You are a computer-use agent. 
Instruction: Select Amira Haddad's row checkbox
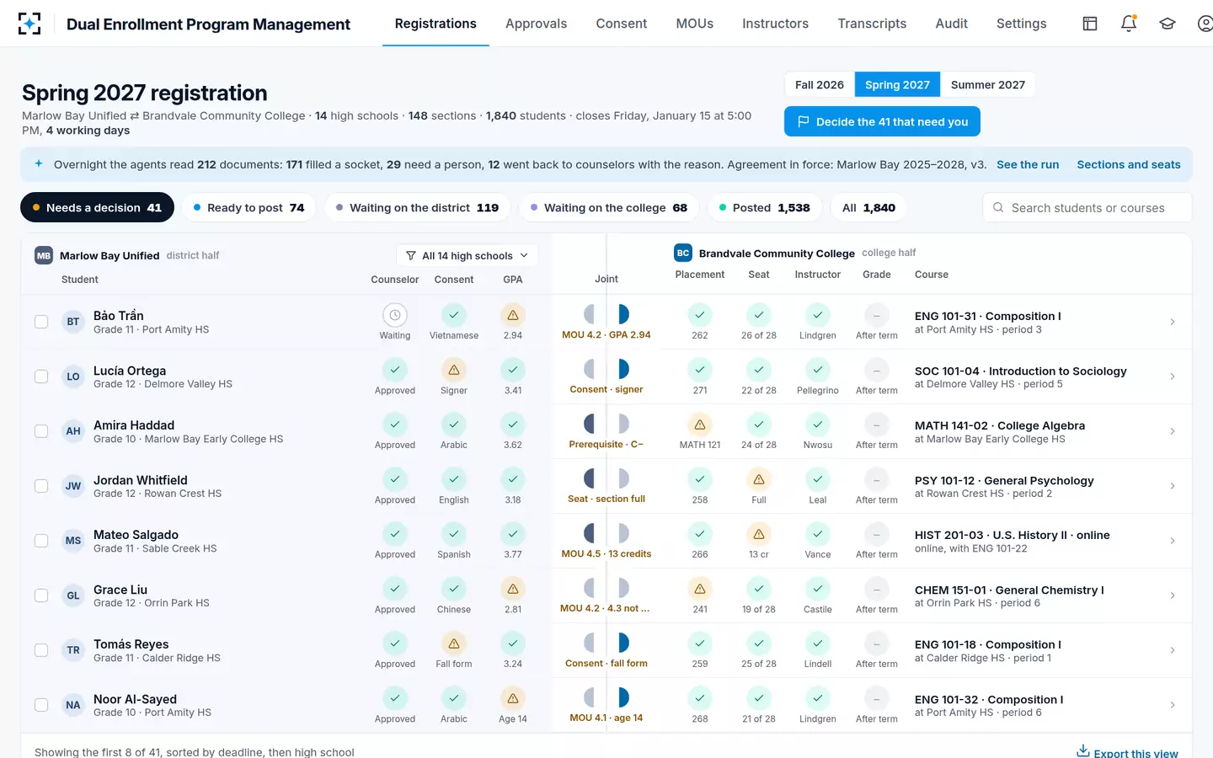click(x=41, y=431)
